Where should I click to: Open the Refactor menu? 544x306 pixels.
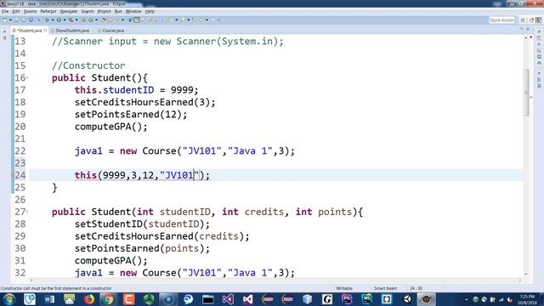48,11
